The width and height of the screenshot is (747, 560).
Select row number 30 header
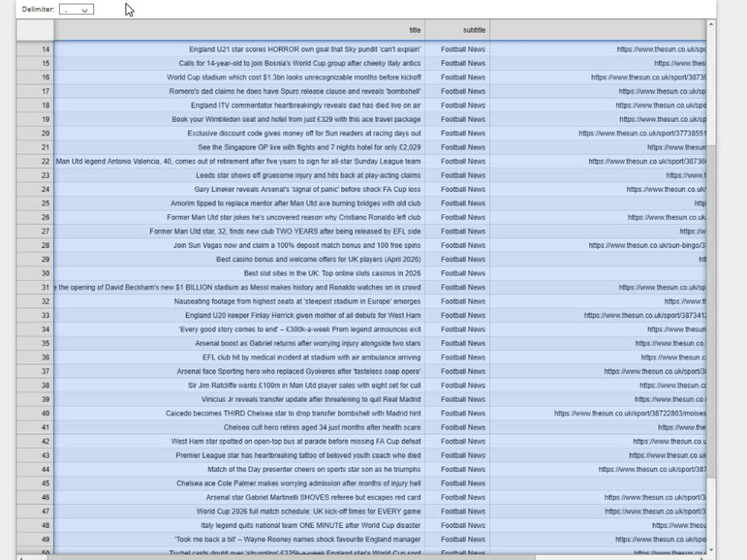tap(35, 273)
